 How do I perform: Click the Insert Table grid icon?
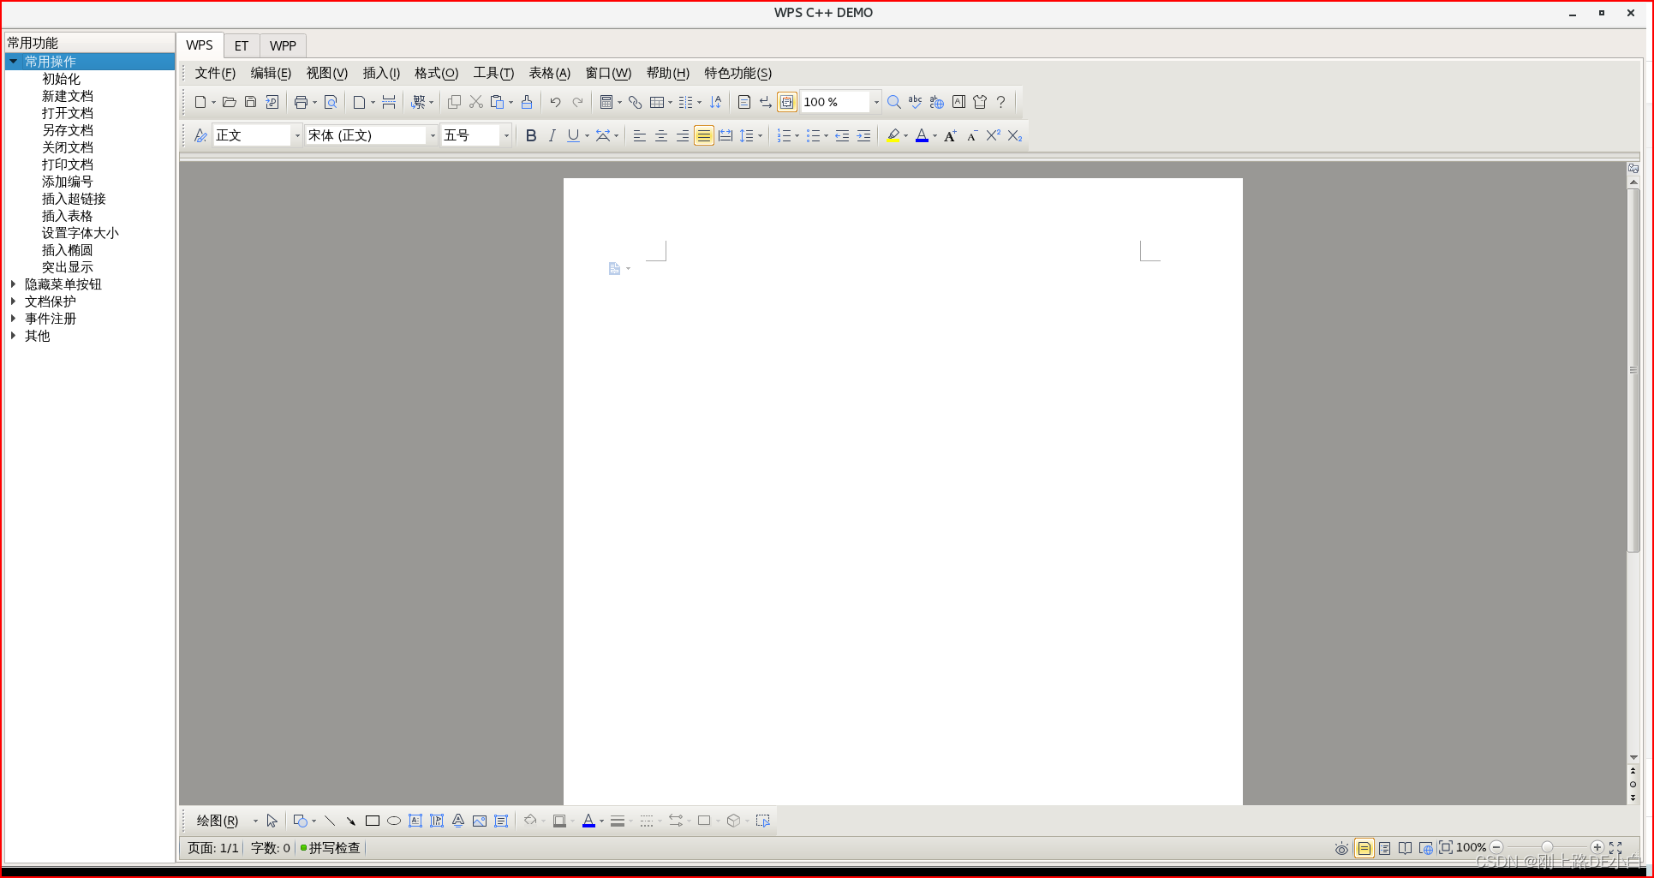point(657,102)
